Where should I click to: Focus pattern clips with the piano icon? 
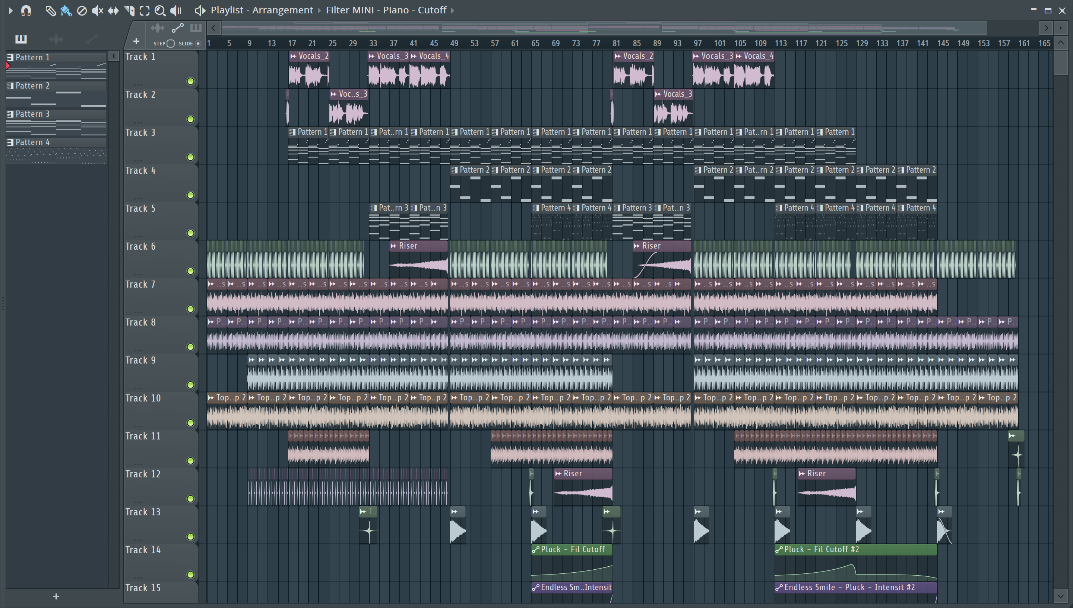196,28
